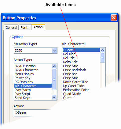Pick Quad Divide from APL list
Image resolution: width=121 pixels, height=129 pixels.
click(x=81, y=94)
